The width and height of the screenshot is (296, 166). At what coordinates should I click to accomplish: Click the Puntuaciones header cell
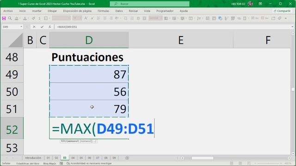point(89,57)
